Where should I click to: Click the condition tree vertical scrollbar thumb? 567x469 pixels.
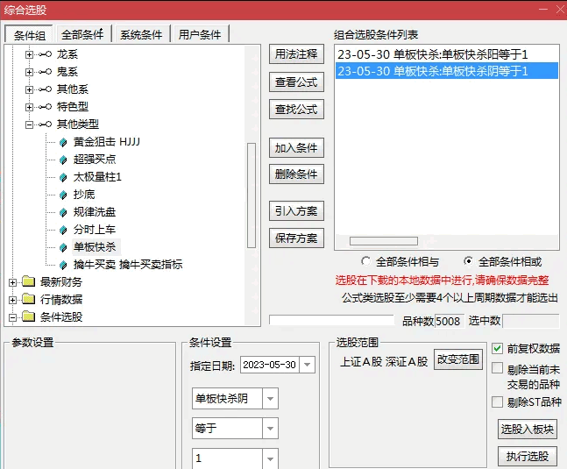point(252,195)
